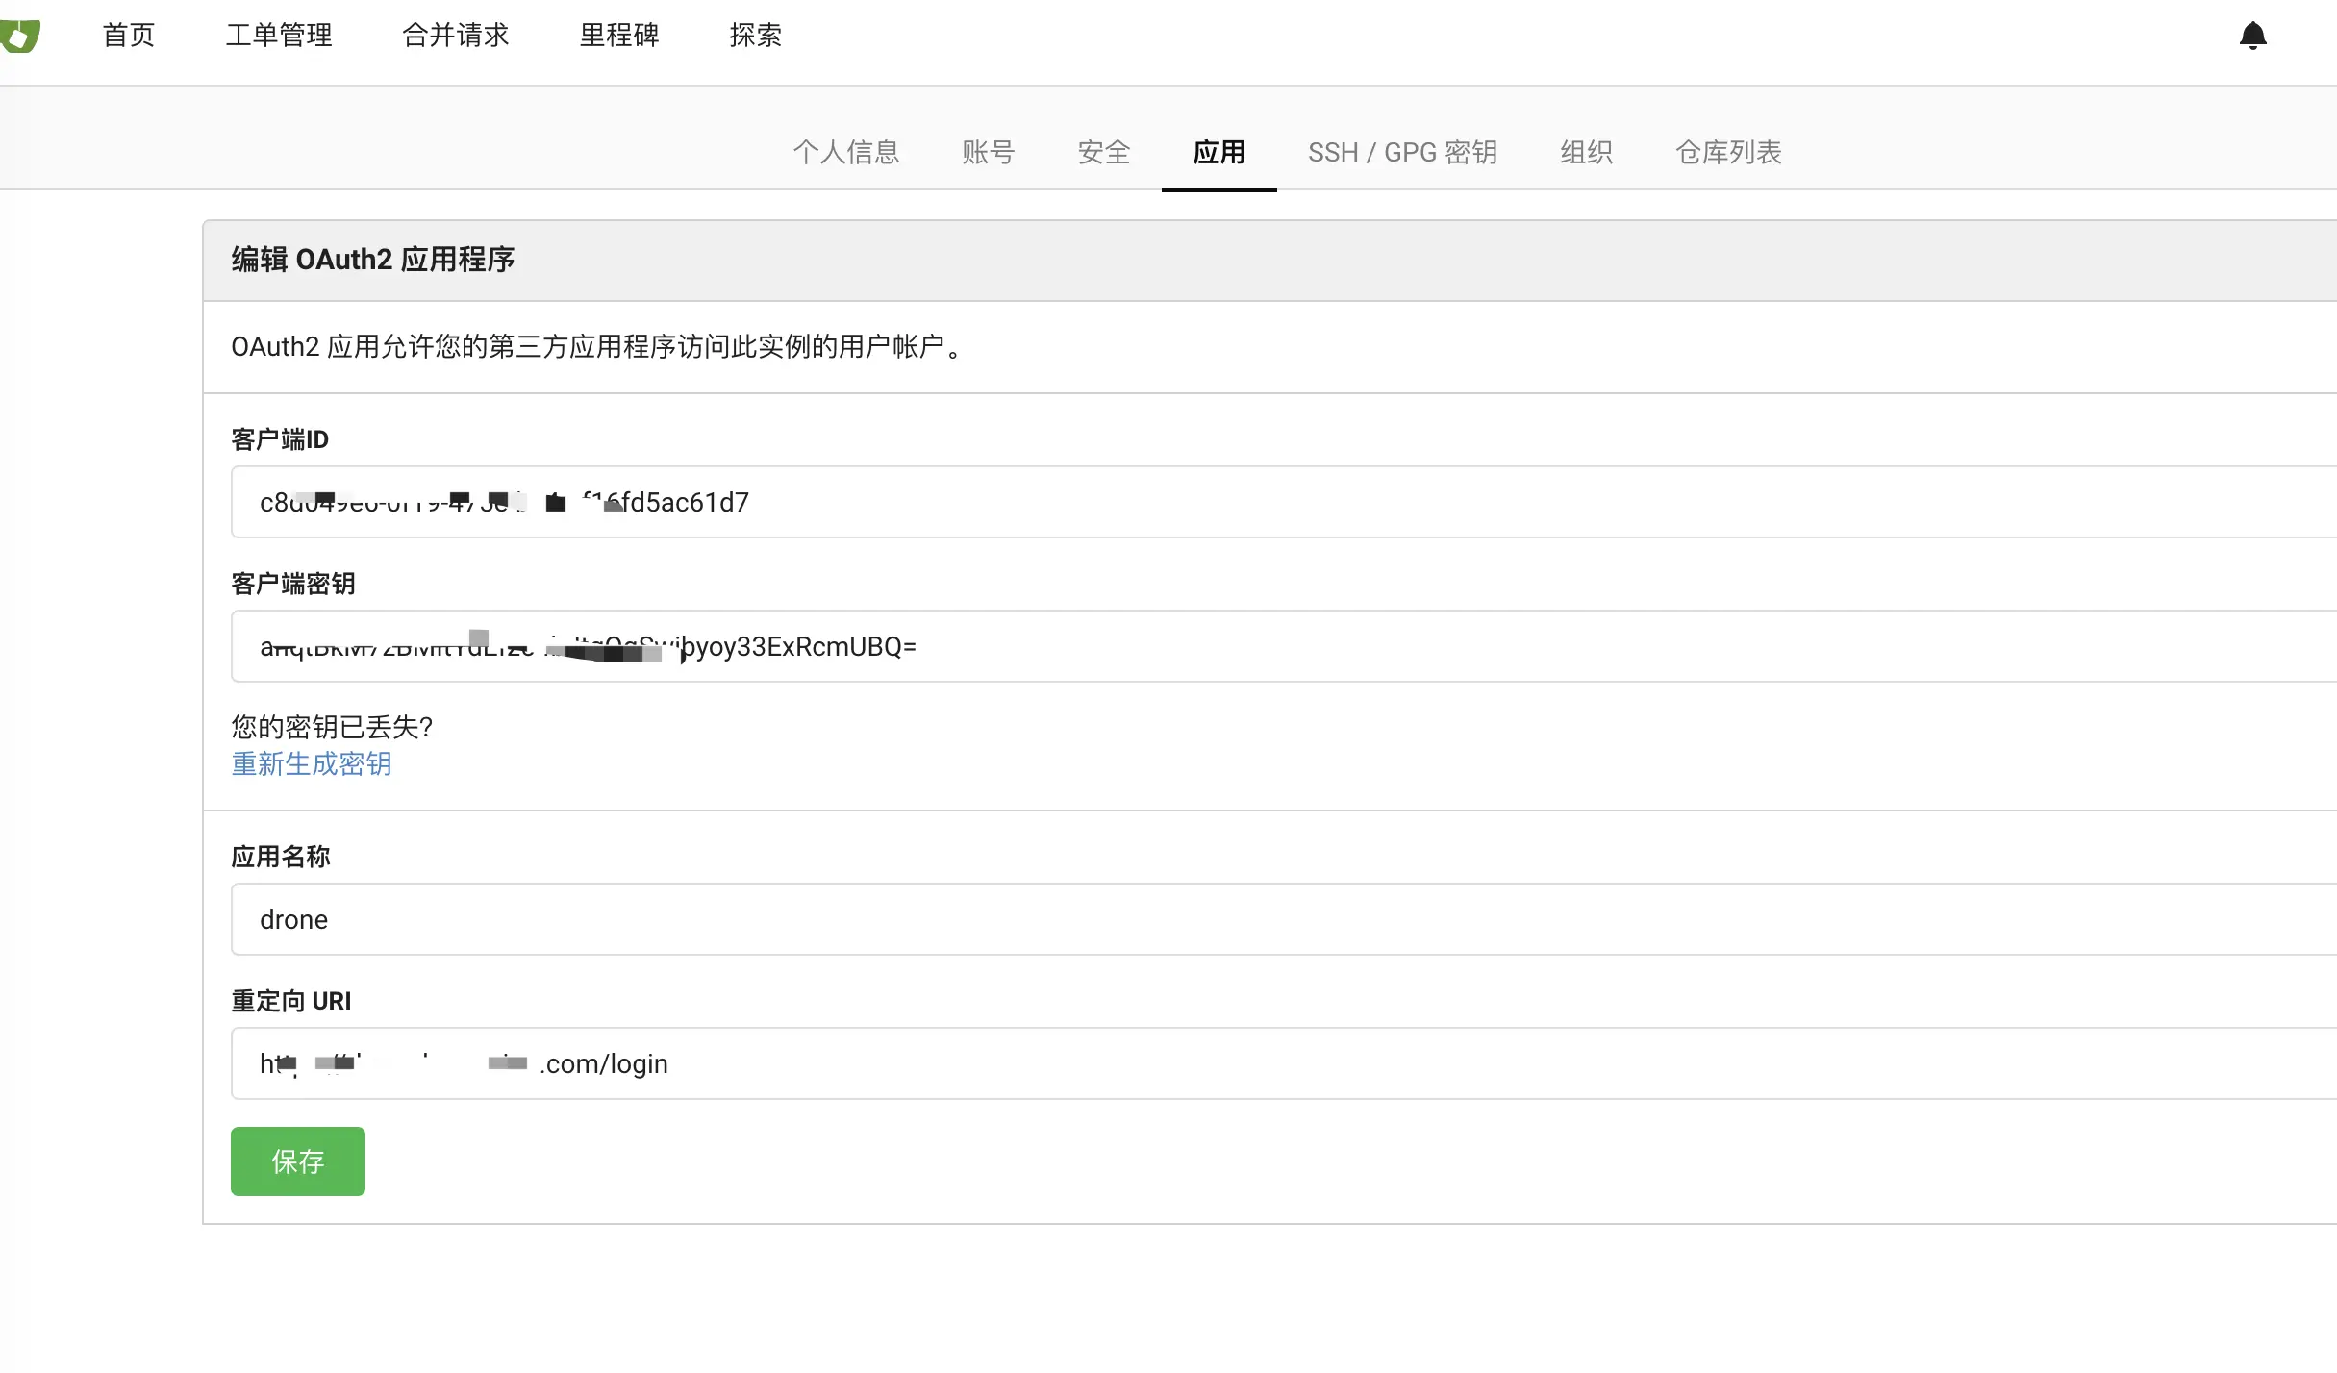Select the 应用 settings tab
Image resolution: width=2337 pixels, height=1373 pixels.
(1219, 152)
